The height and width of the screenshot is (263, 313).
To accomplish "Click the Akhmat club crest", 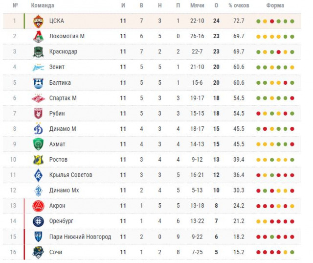I will pos(39,144).
